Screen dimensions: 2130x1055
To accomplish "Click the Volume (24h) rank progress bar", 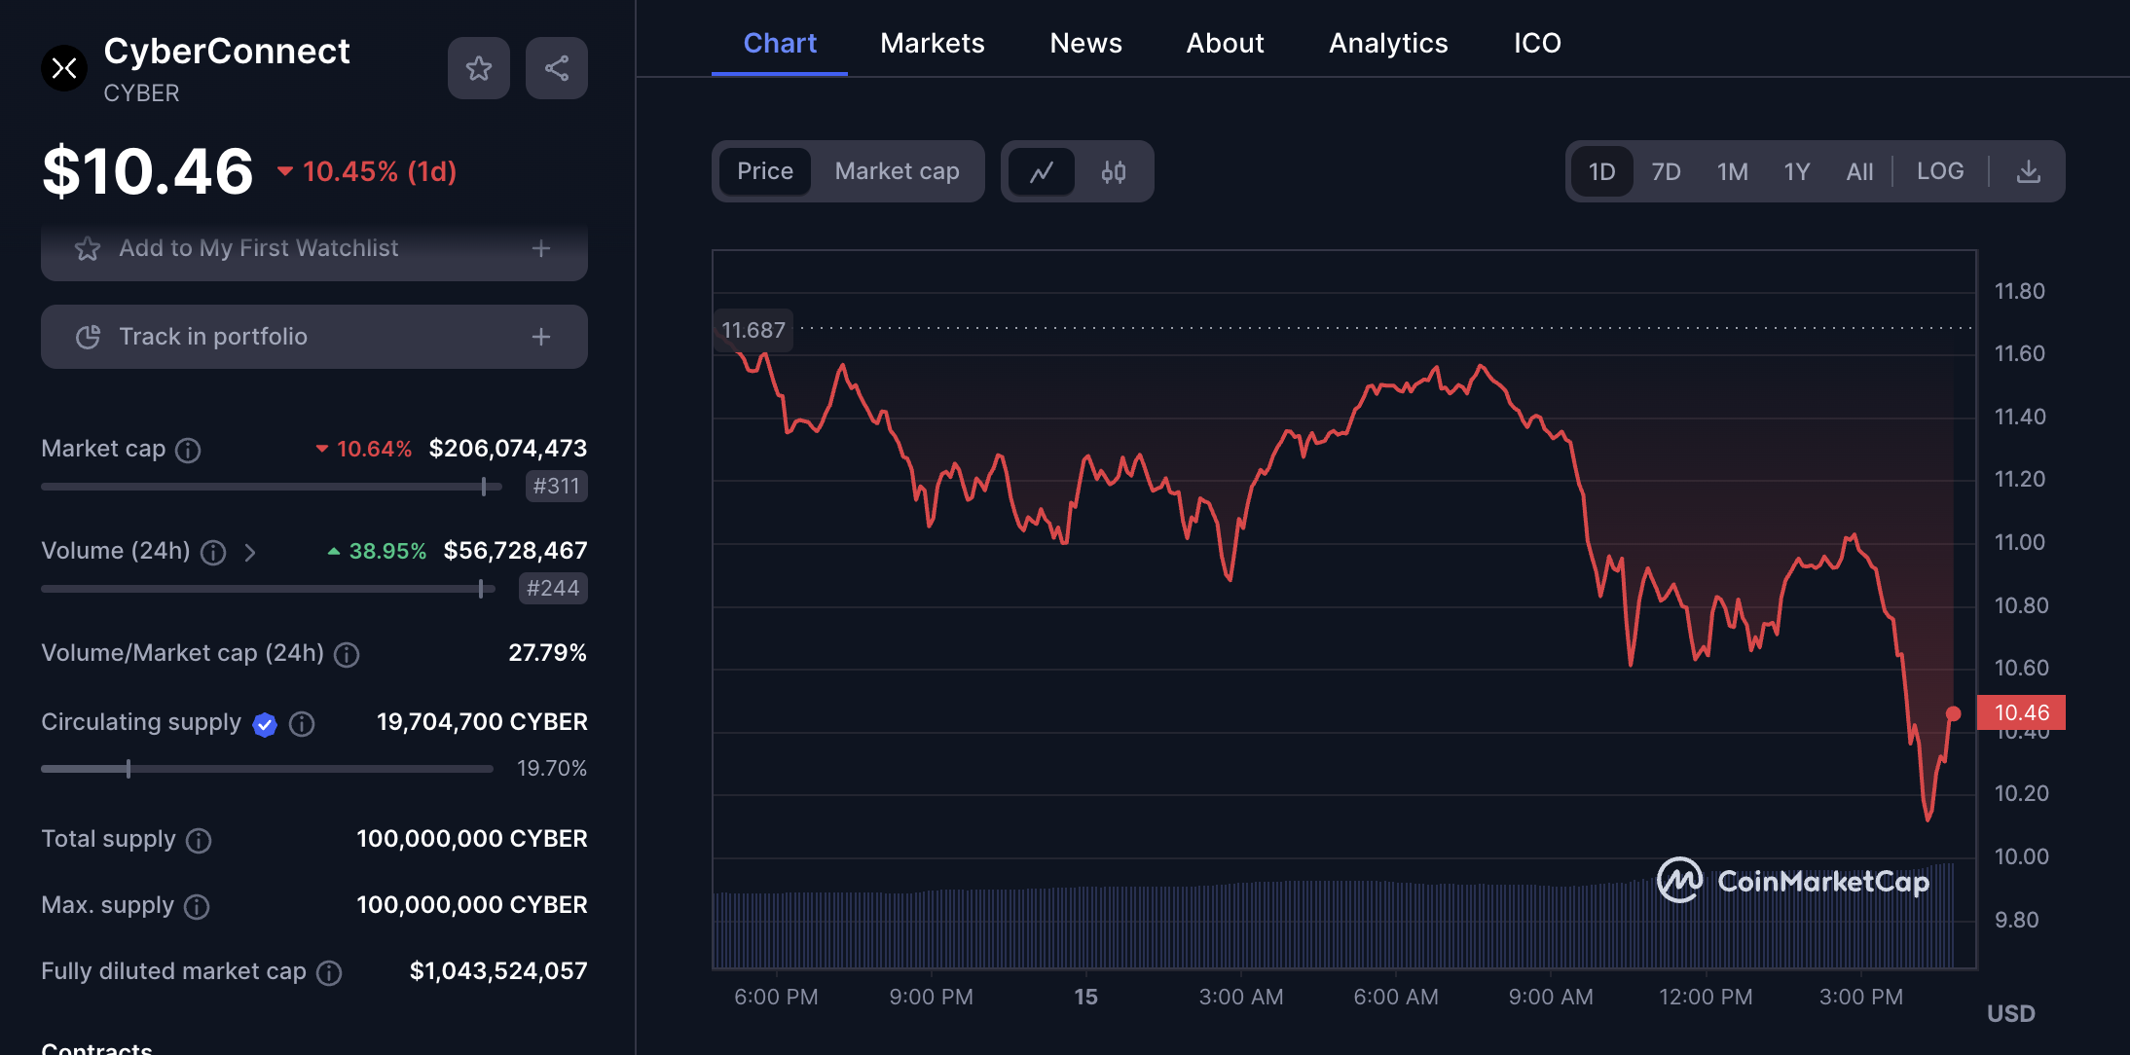I will [x=268, y=589].
